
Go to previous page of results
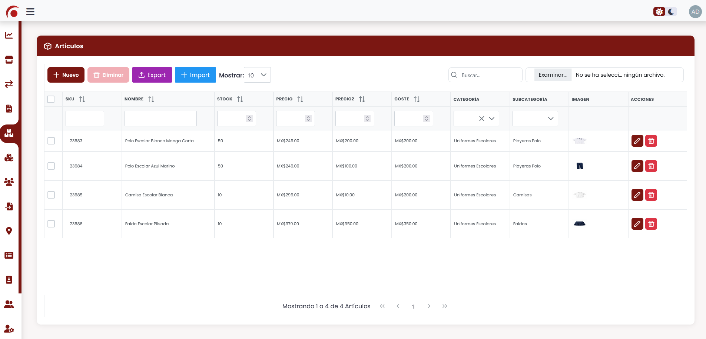398,306
